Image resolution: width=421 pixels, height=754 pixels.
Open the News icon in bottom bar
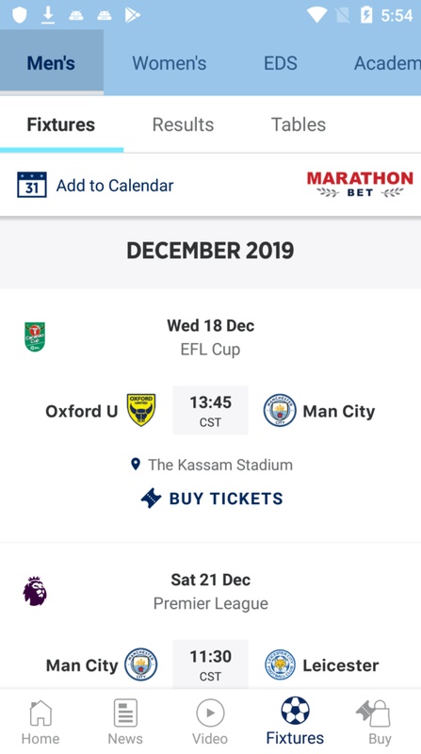[125, 713]
